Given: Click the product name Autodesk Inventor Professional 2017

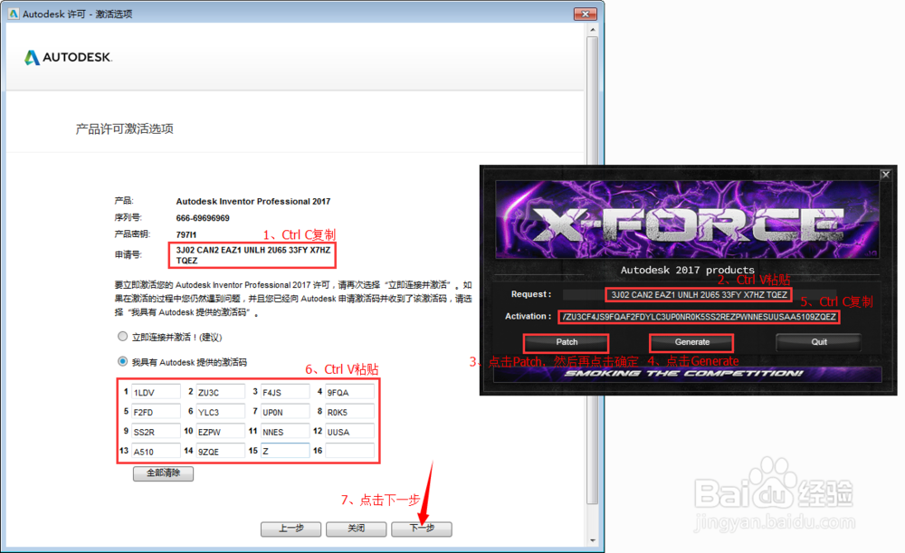Looking at the screenshot, I should [x=252, y=202].
